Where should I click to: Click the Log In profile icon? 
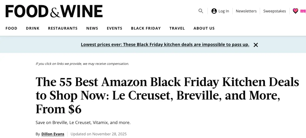coord(214,11)
